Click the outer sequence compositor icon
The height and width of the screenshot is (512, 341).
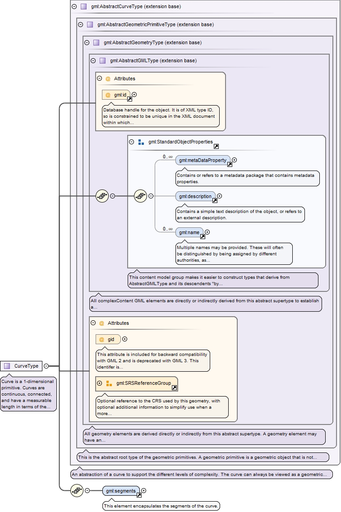tap(102, 196)
